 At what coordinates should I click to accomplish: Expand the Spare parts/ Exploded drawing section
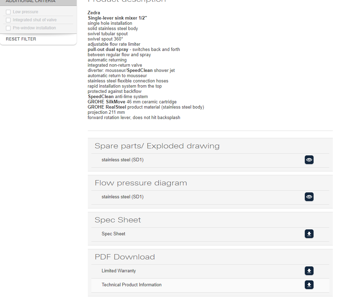point(157,146)
